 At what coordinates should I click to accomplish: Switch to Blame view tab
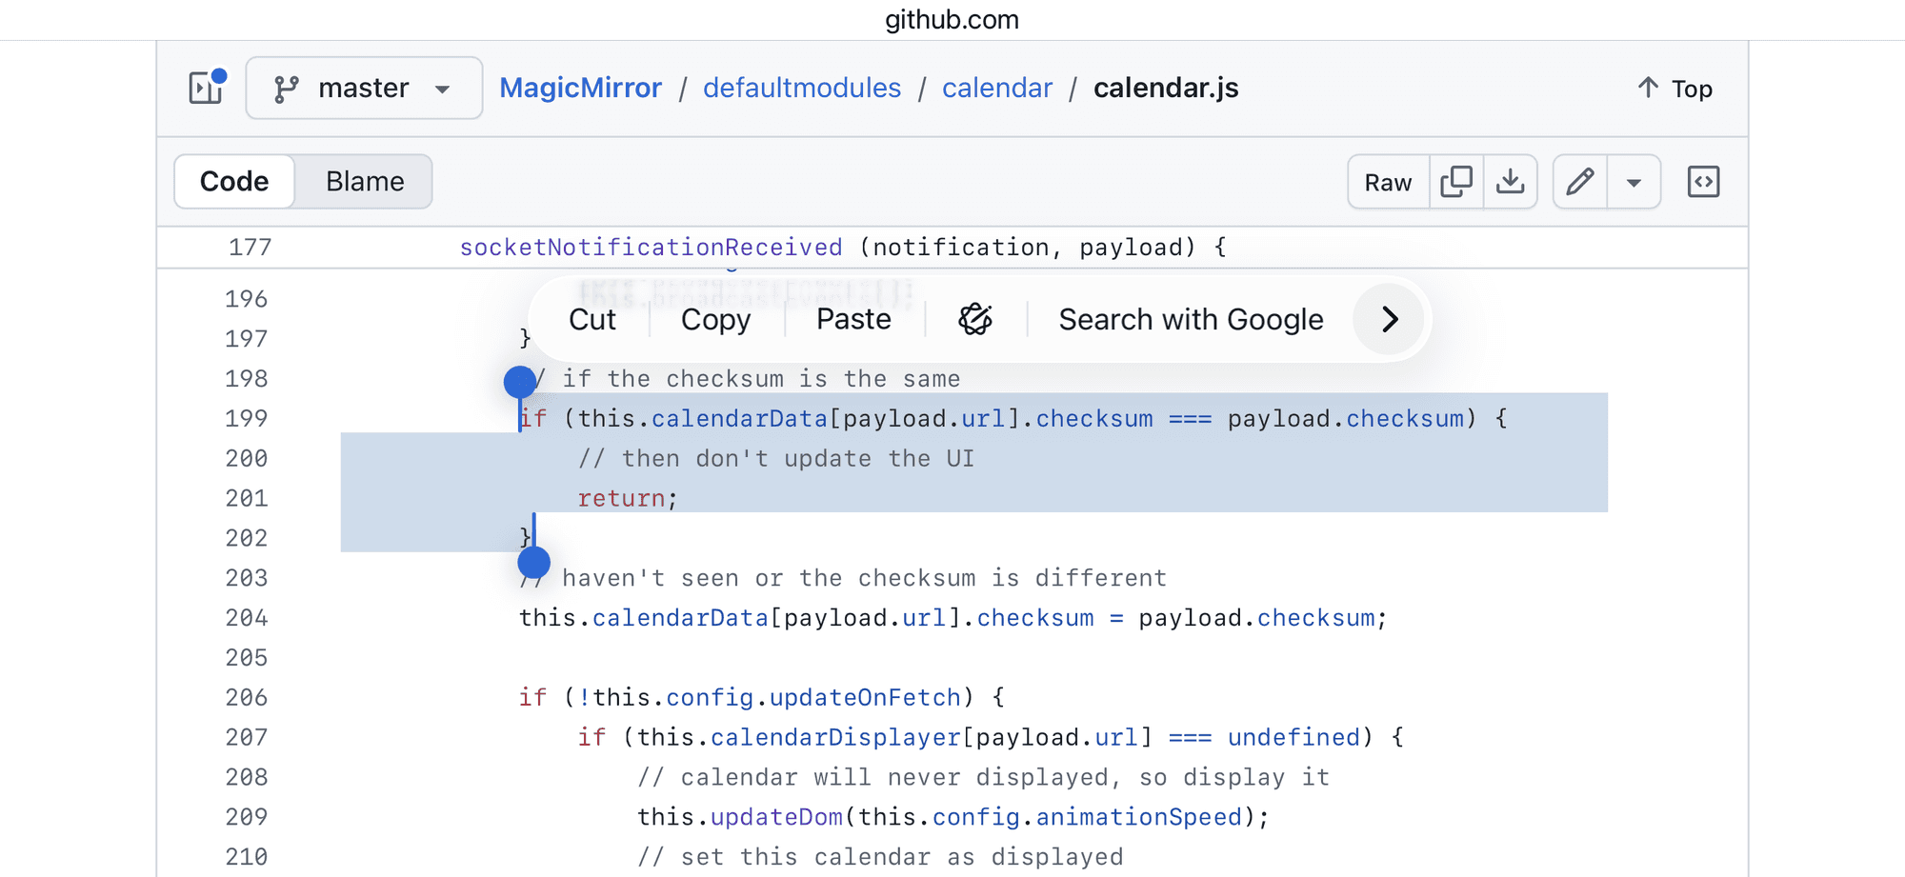(x=365, y=181)
